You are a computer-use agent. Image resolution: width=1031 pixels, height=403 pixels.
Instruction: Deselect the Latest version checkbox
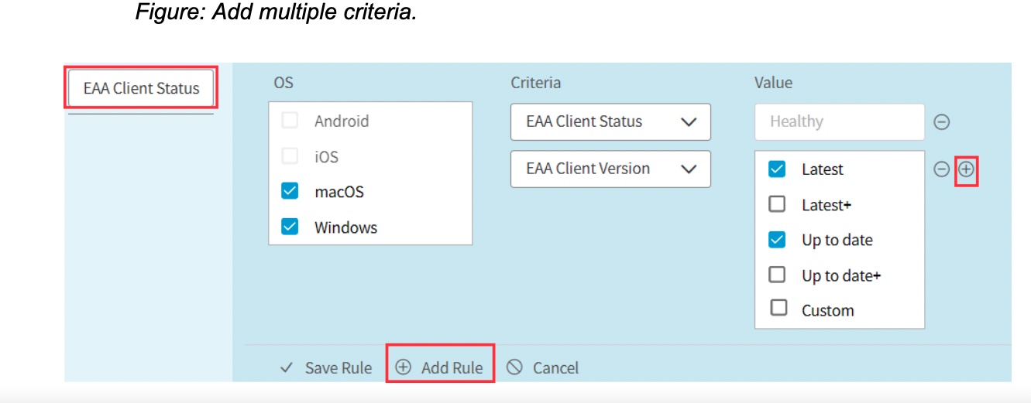pyautogui.click(x=777, y=169)
